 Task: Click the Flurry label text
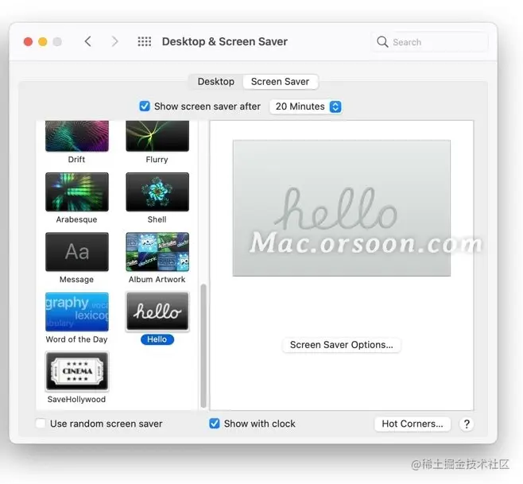[157, 160]
